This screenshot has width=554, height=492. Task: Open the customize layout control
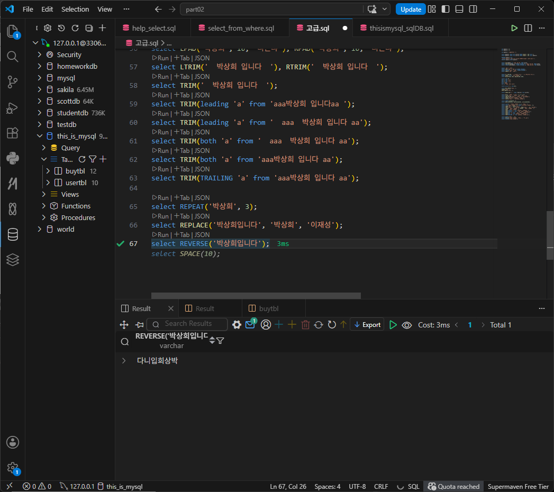click(x=432, y=9)
